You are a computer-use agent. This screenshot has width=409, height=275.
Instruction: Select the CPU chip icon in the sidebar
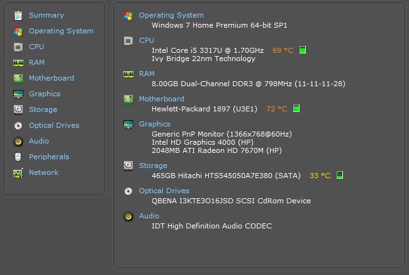[18, 47]
